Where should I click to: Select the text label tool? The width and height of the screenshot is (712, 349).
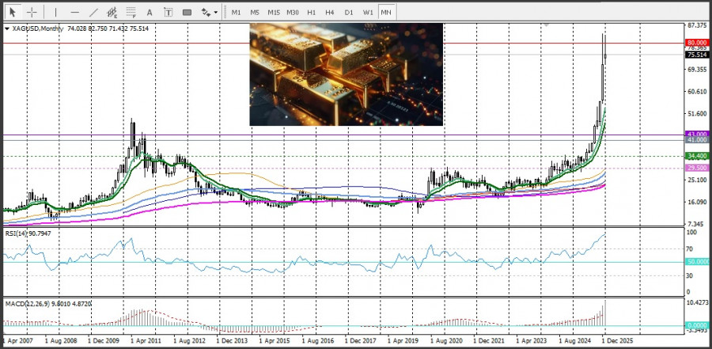(x=168, y=12)
